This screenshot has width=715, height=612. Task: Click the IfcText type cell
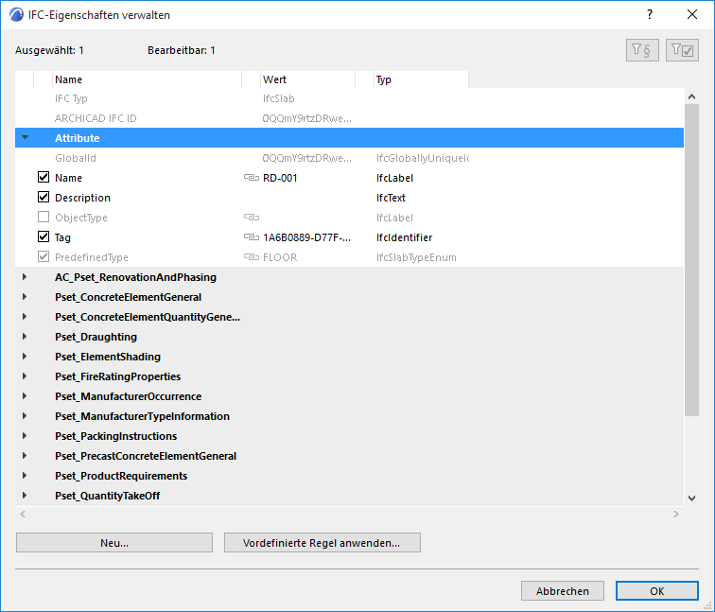coord(391,198)
